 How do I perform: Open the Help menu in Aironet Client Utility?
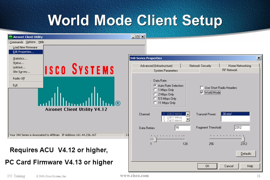41,42
